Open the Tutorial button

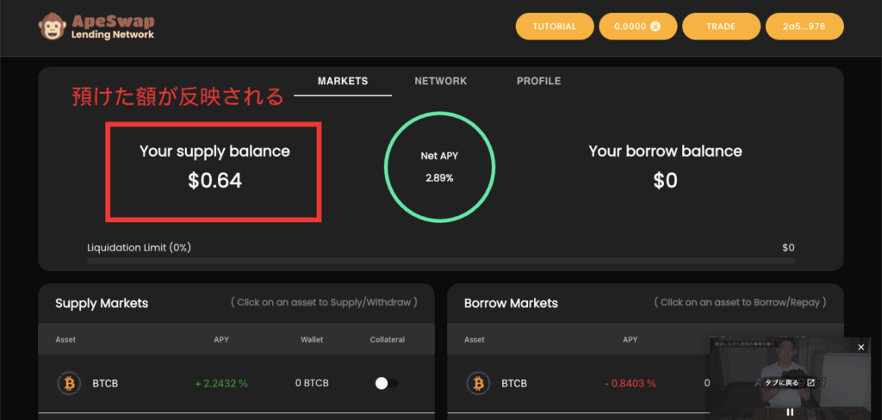(554, 27)
